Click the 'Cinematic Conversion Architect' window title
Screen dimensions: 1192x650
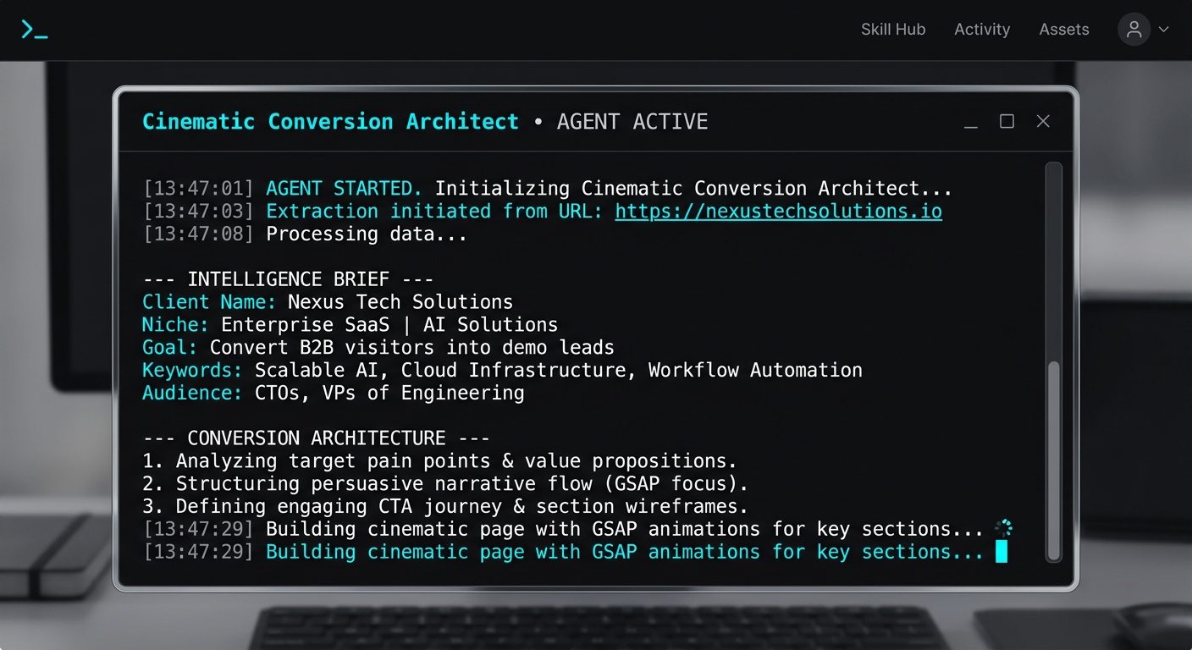(330, 122)
